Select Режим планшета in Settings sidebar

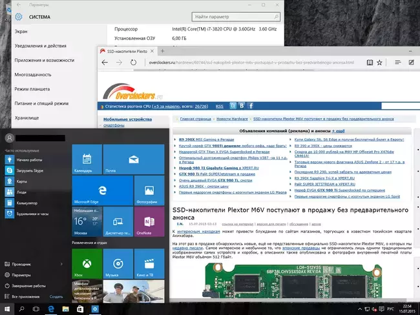[x=32, y=89]
